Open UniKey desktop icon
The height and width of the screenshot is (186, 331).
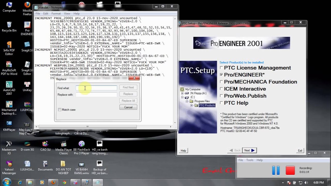tap(27, 87)
